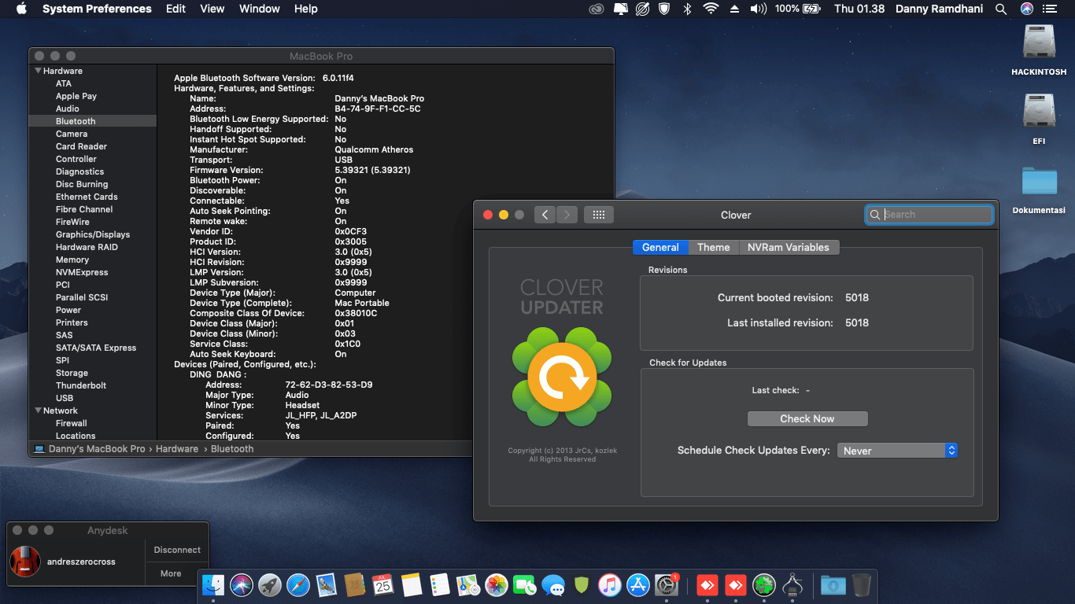Open the Help menu
This screenshot has width=1075, height=604.
[306, 9]
